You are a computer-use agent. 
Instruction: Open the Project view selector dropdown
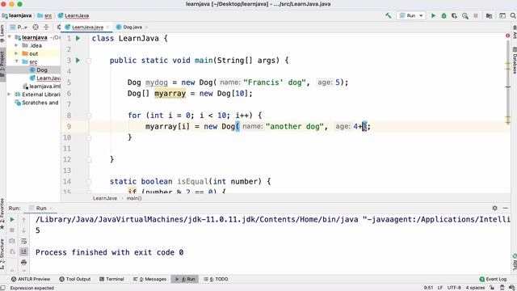(19, 27)
